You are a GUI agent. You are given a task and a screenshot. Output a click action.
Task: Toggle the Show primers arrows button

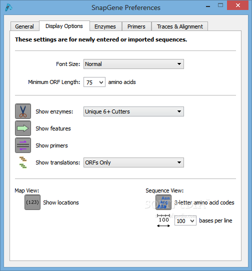tap(23, 145)
